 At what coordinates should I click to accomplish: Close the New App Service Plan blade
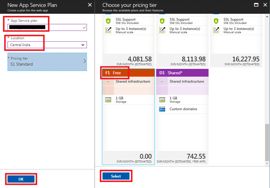pos(90,5)
